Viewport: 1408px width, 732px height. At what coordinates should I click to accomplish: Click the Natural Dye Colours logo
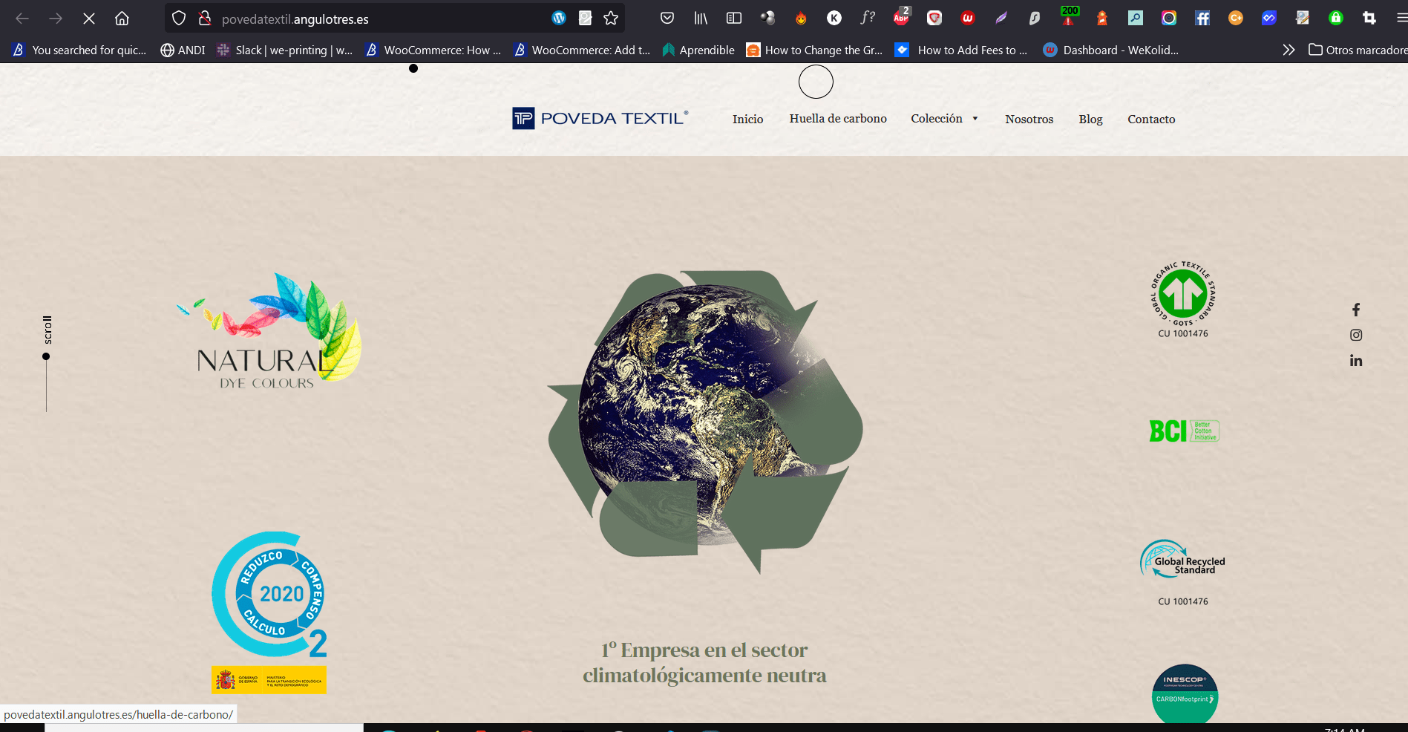point(269,332)
